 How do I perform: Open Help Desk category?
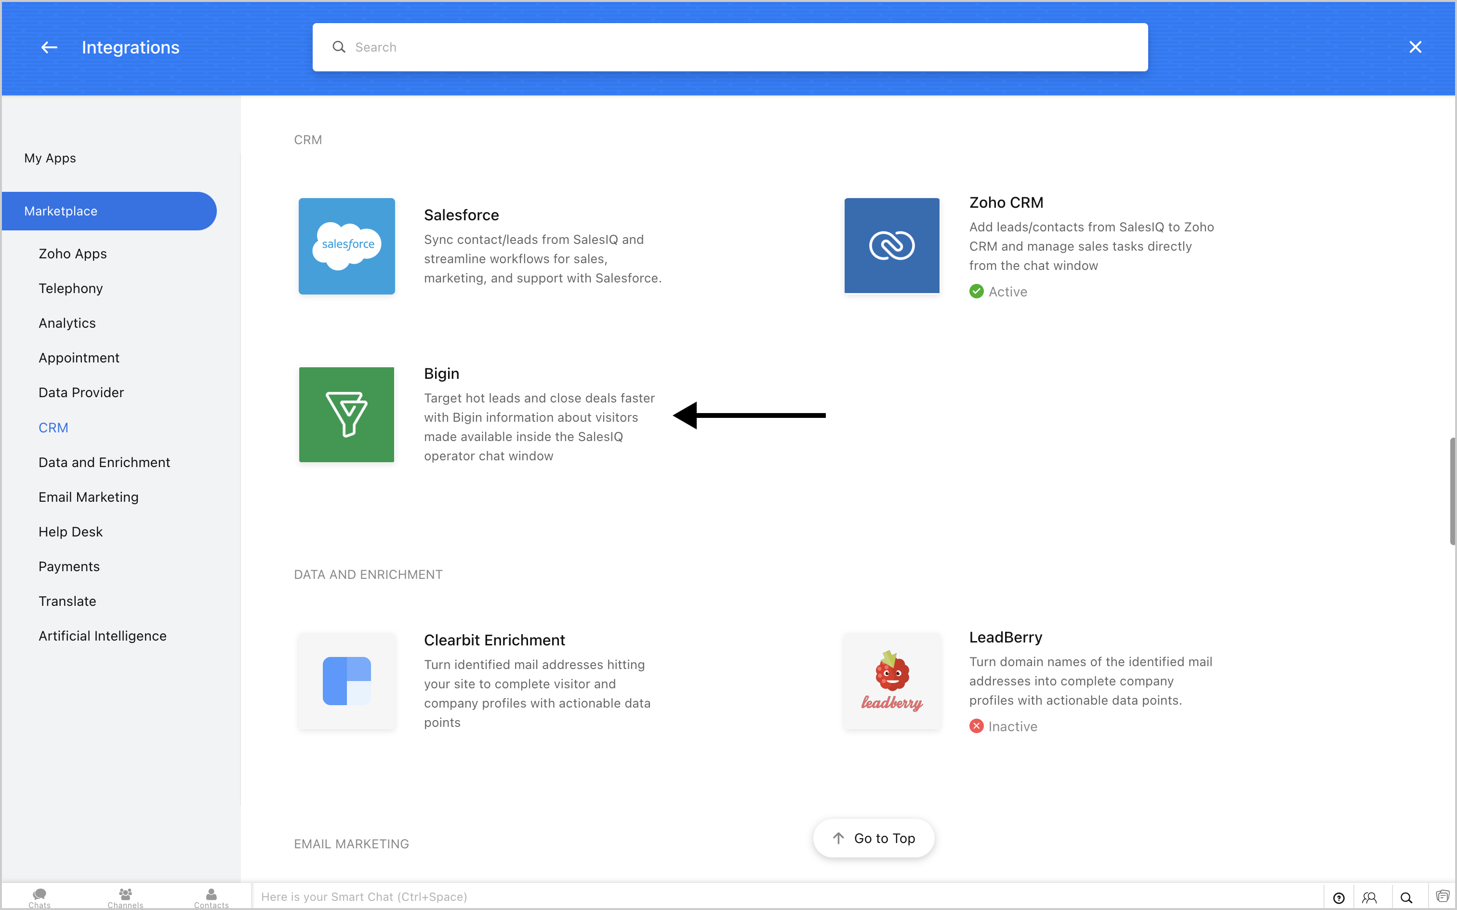click(70, 532)
